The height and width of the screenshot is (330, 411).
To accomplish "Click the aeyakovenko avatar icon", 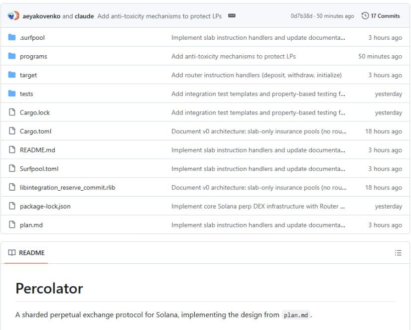I will click(x=13, y=16).
